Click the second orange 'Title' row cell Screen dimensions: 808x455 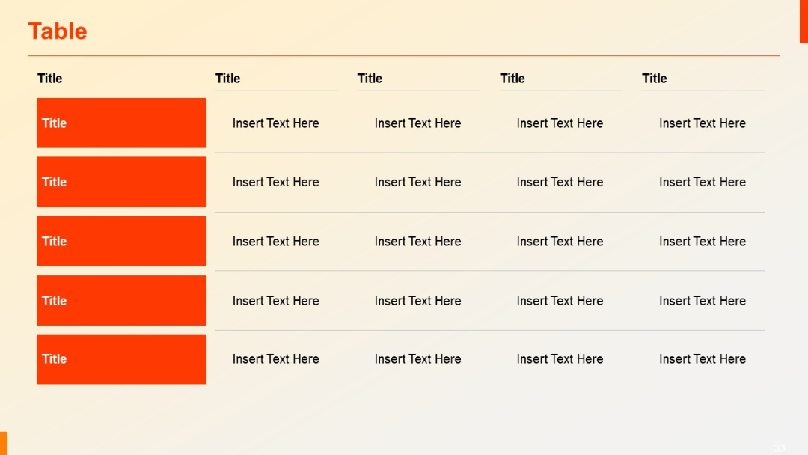click(121, 182)
